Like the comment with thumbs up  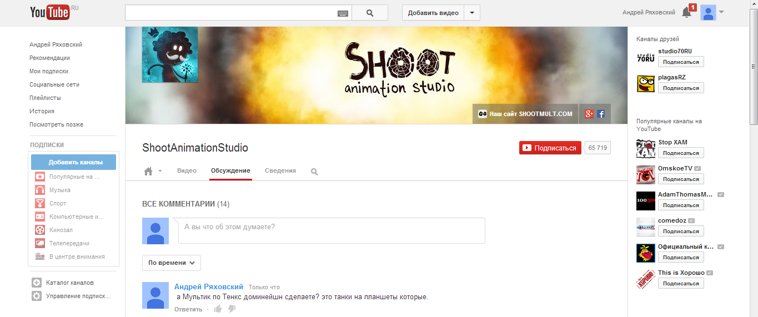click(x=218, y=309)
